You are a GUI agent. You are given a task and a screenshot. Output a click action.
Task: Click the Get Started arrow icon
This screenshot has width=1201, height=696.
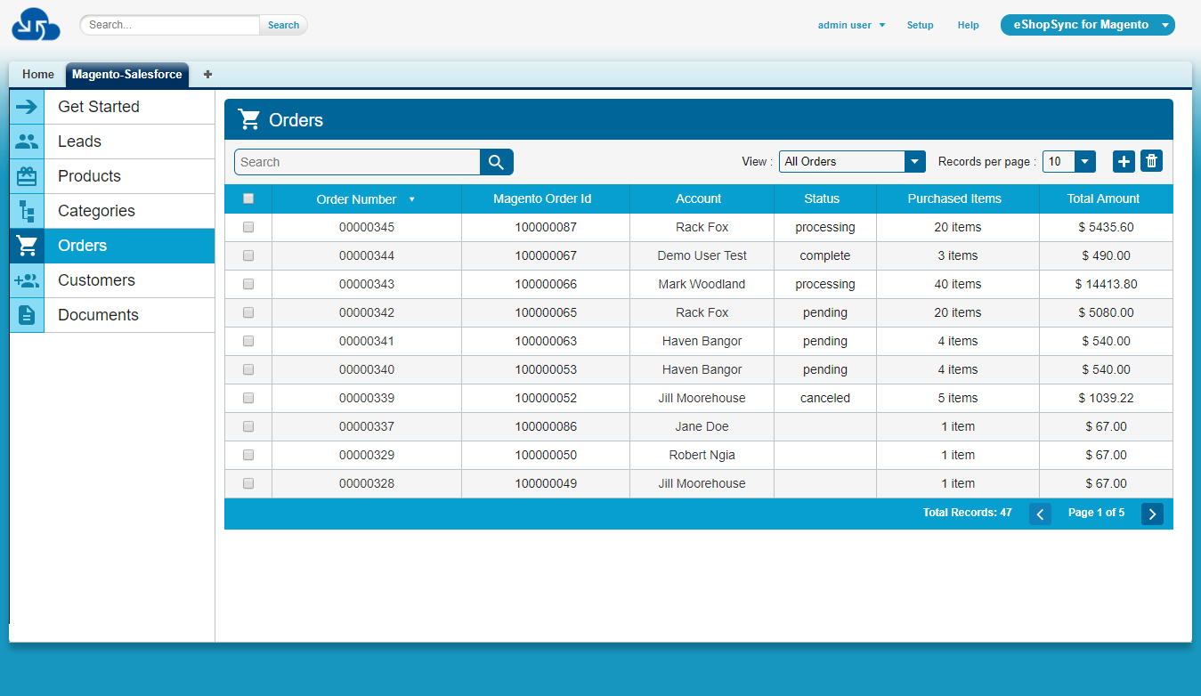[x=27, y=107]
